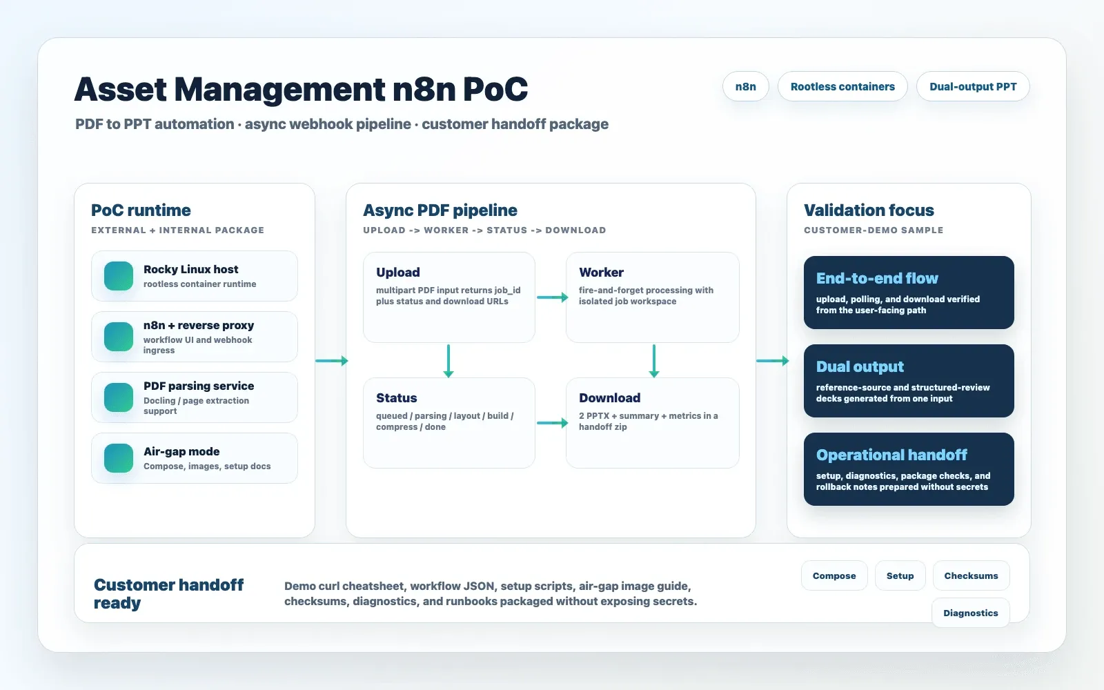Click the "Status" step title

[x=397, y=398]
